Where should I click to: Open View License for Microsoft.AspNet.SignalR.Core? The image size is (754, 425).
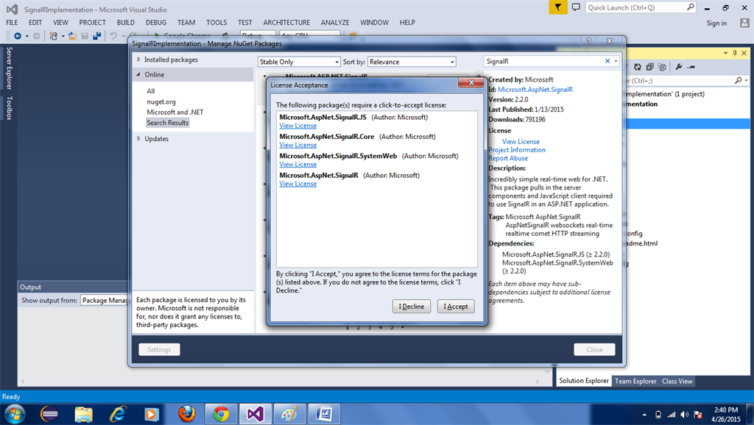[298, 145]
